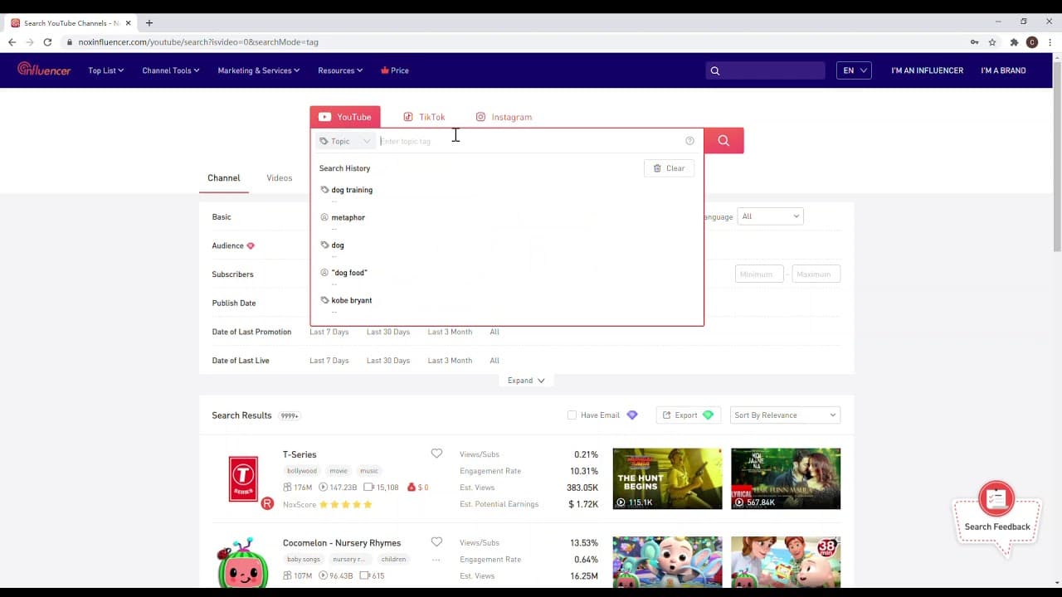Click the header search input box
The width and height of the screenshot is (1062, 597).
tap(765, 70)
